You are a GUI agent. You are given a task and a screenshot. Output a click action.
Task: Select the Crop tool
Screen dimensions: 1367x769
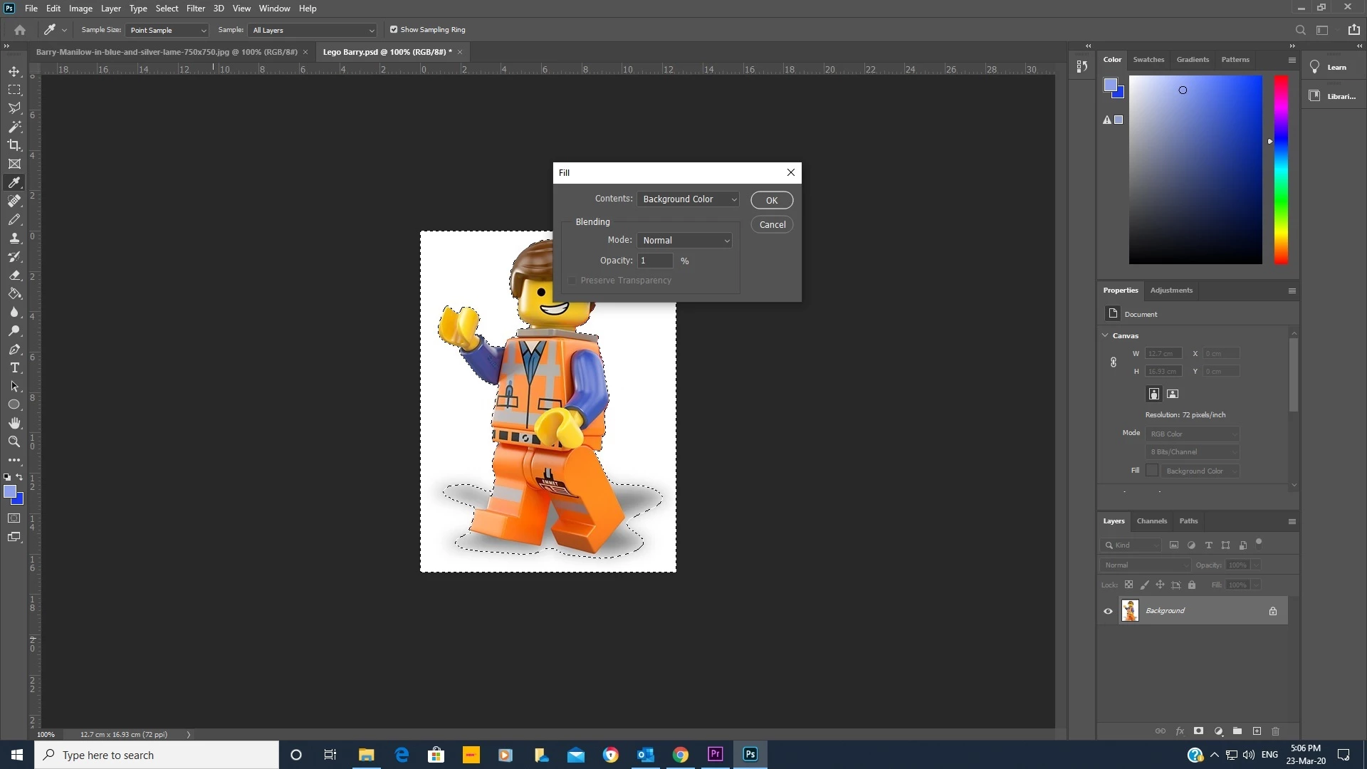[x=14, y=145]
